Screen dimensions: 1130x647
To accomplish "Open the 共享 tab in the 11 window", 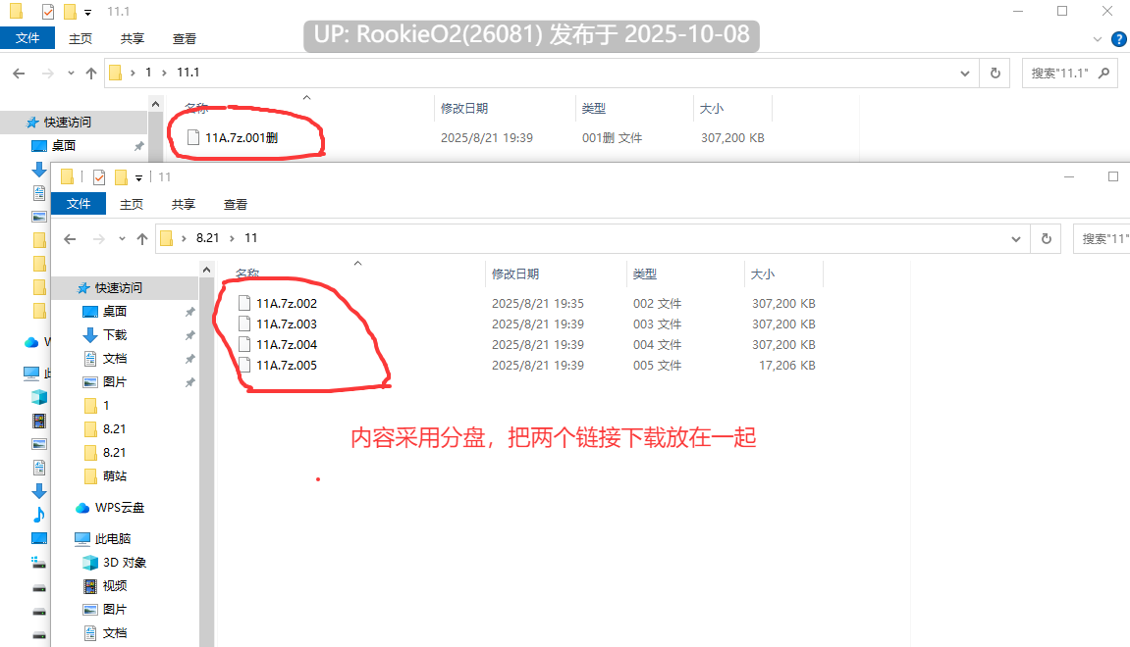I will pyautogui.click(x=183, y=204).
